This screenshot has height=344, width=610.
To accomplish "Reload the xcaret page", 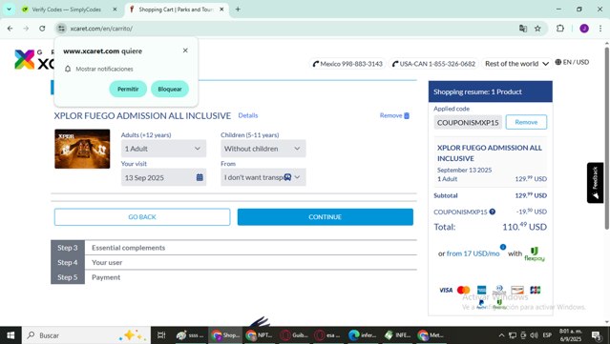I will 42,29.
